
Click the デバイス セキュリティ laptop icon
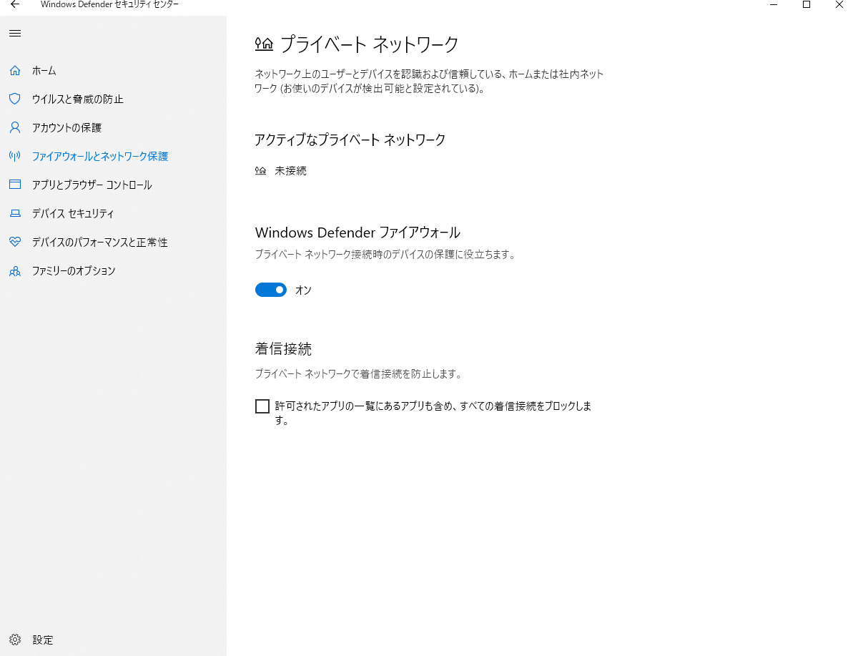14,213
